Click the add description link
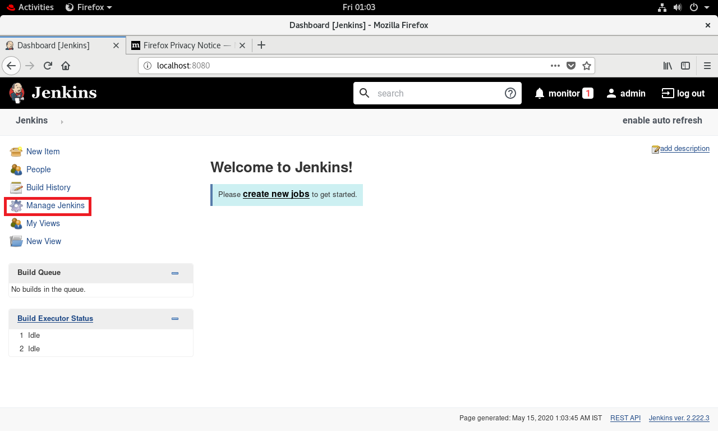Screen dimensions: 718x431 [685, 149]
